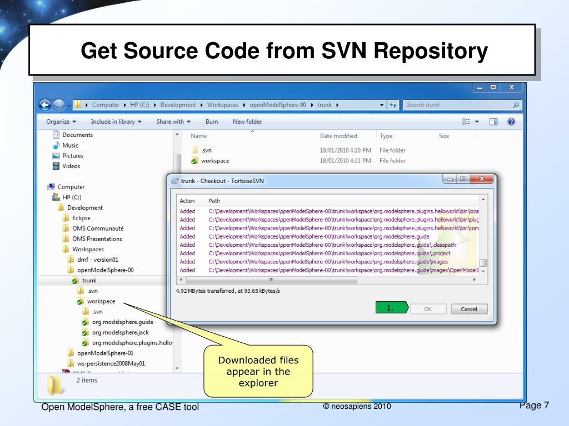Click the refresh icon beside address bar
569x426 pixels.
click(393, 105)
